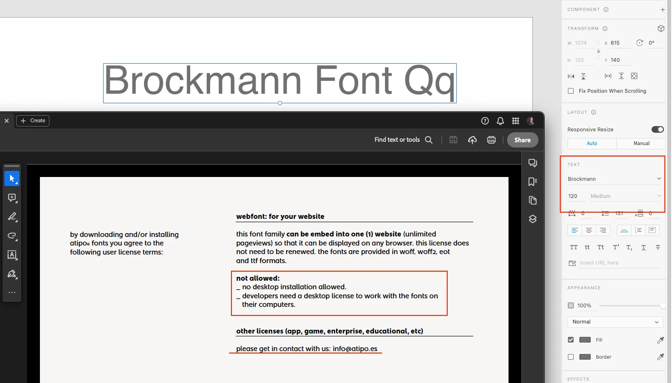The height and width of the screenshot is (383, 672).
Task: Click the Share button in Acrobat
Action: 522,140
